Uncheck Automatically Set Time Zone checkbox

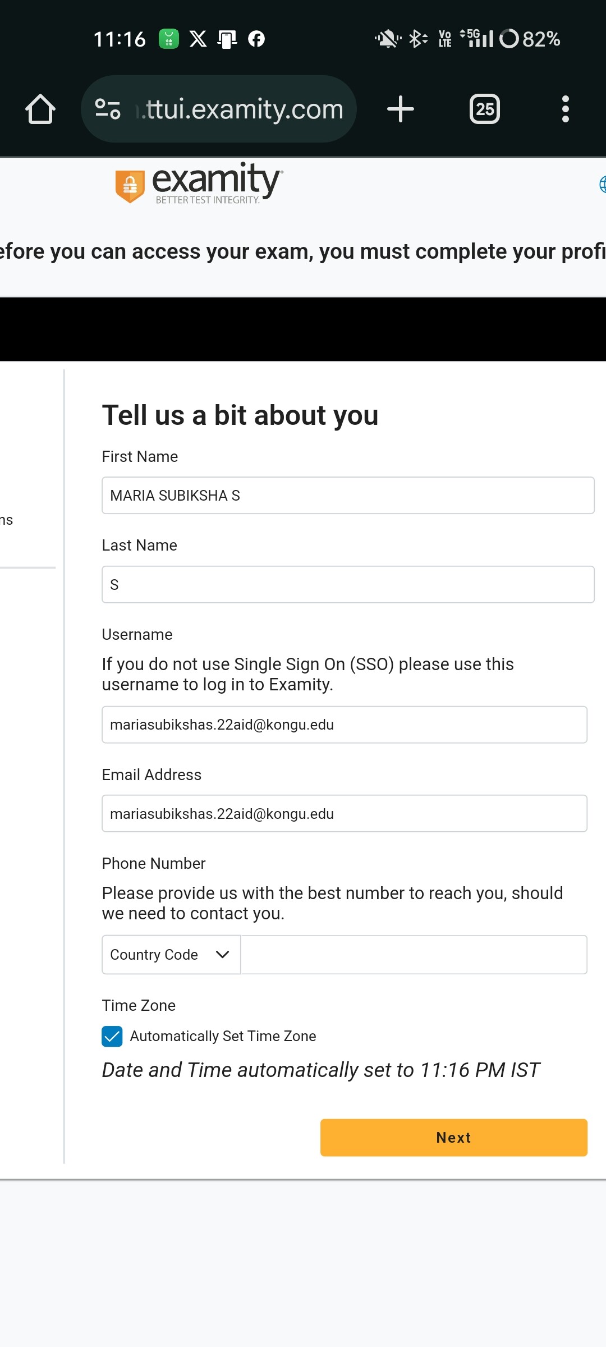[112, 1036]
